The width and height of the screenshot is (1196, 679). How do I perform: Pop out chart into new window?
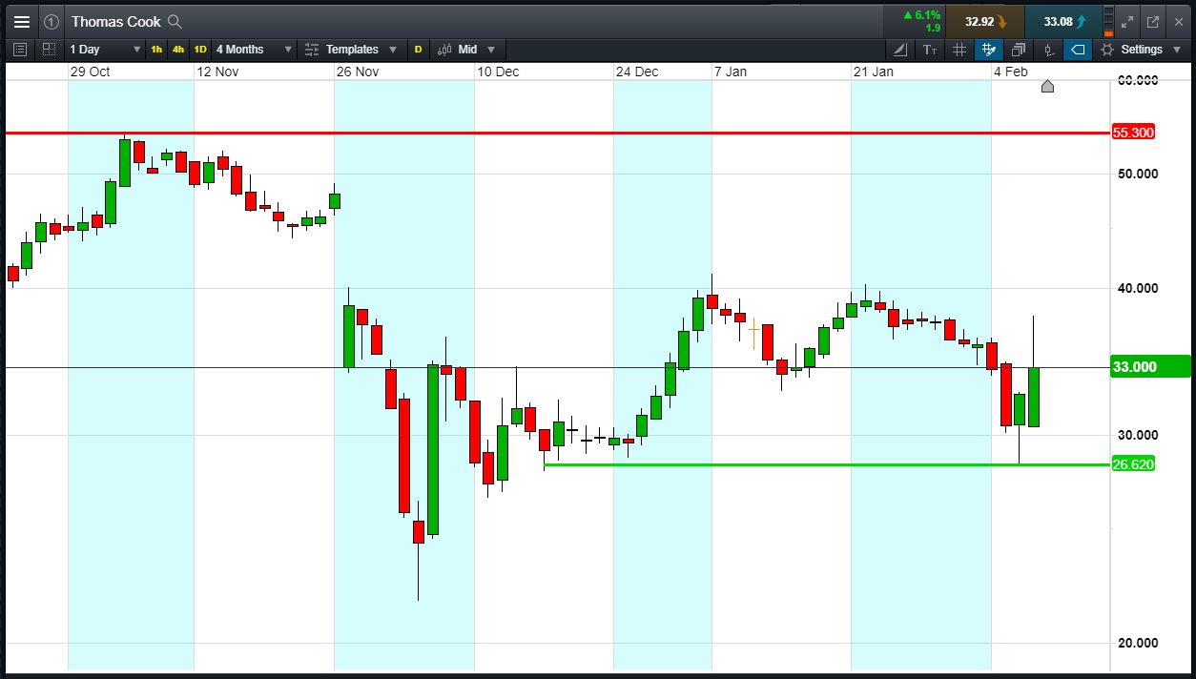(1152, 21)
